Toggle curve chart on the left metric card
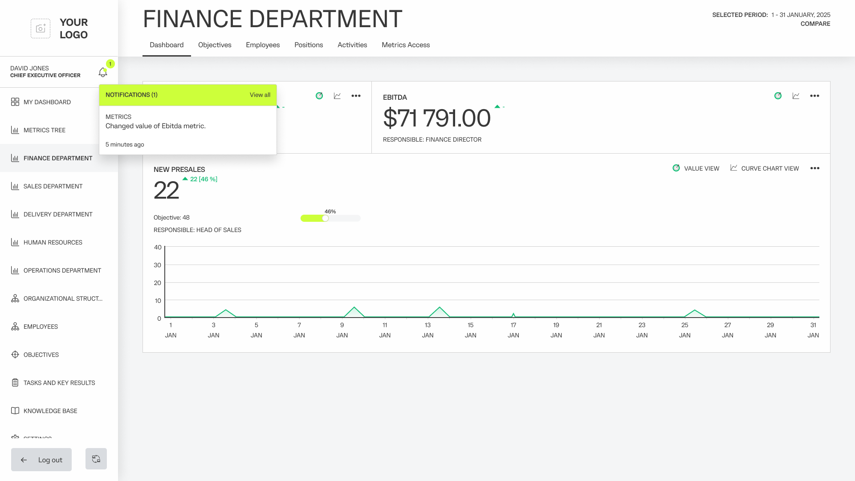The height and width of the screenshot is (481, 855). pos(337,96)
